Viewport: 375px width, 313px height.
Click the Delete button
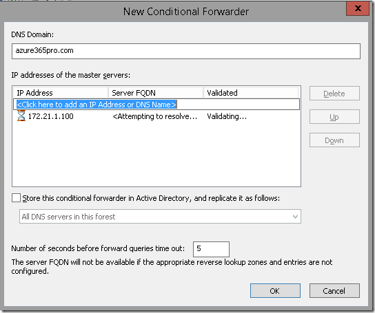click(x=334, y=94)
